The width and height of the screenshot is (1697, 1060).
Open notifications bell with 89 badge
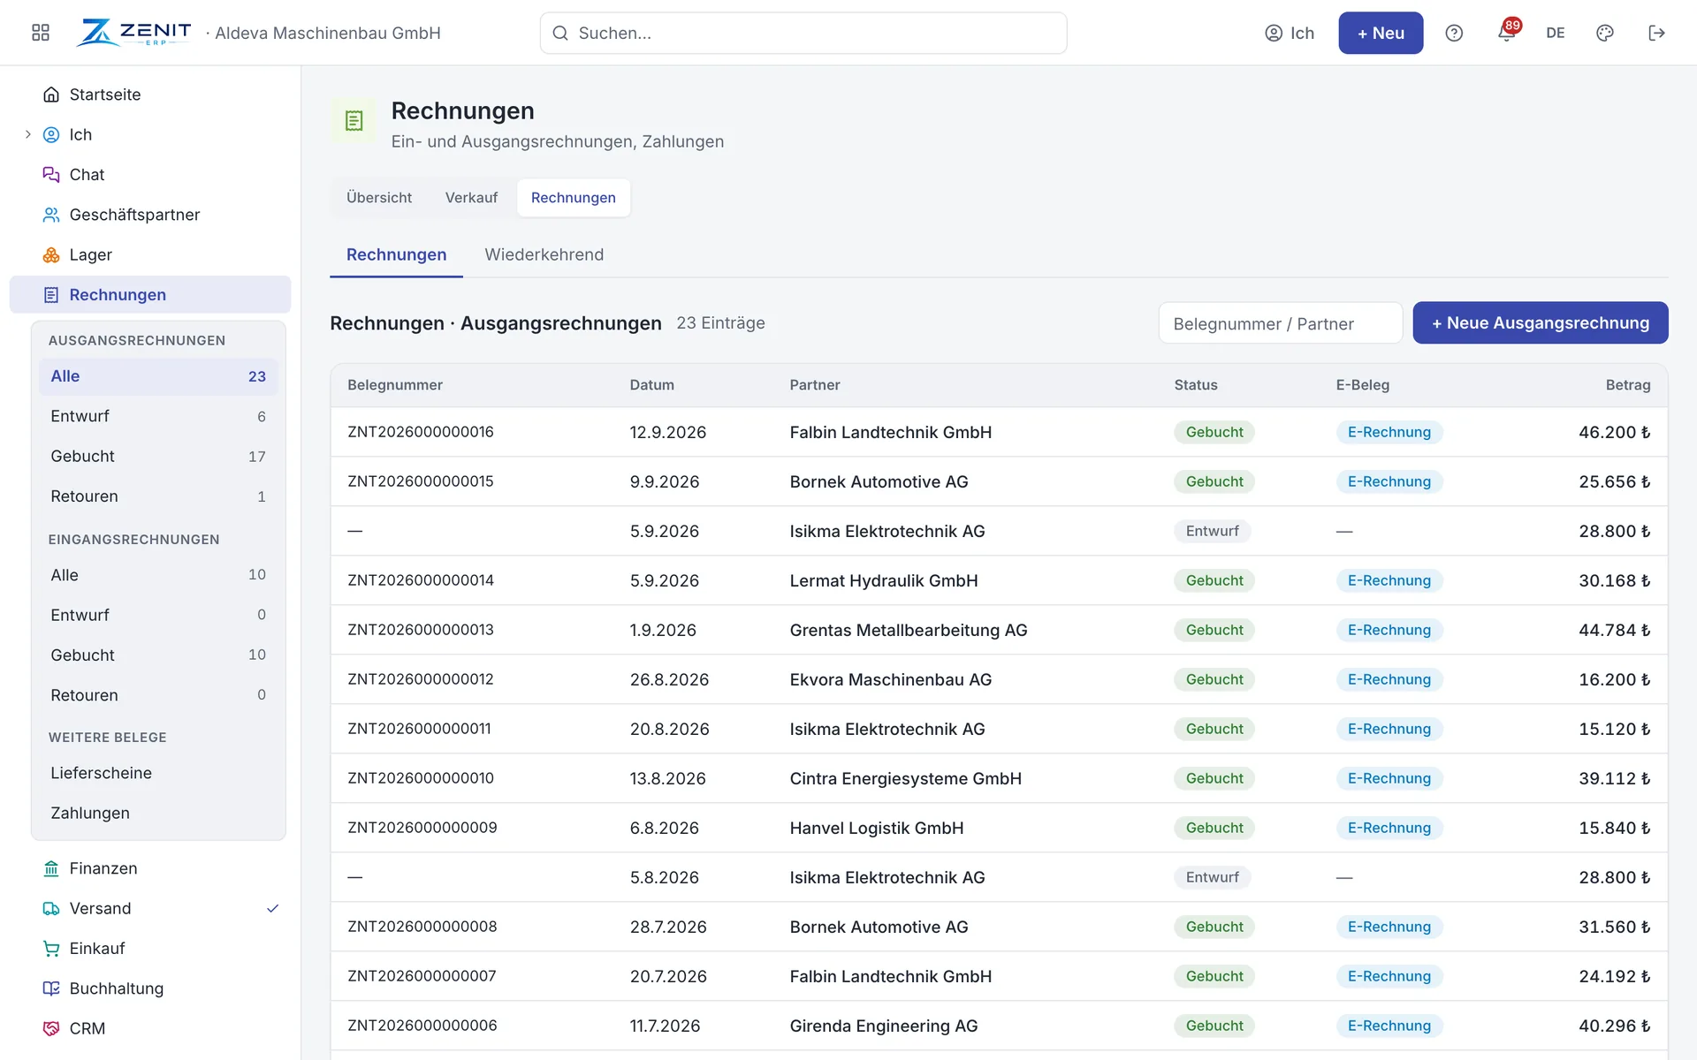[1507, 32]
